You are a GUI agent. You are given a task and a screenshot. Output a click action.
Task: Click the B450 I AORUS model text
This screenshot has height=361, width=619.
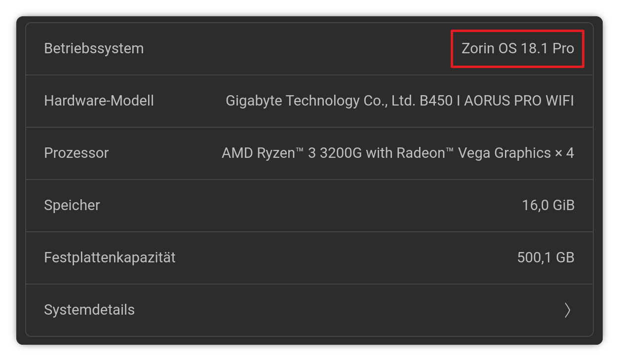click(x=467, y=101)
